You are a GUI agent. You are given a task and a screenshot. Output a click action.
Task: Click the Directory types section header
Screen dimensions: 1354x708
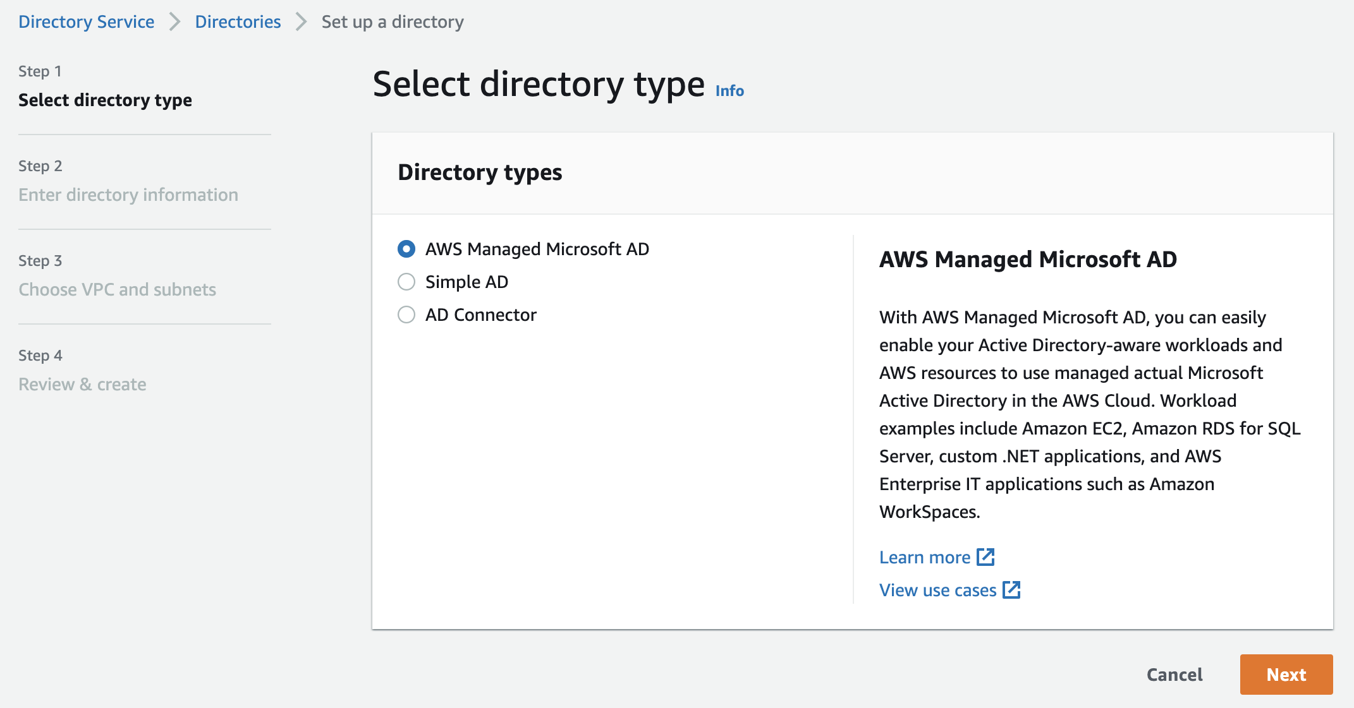pos(480,172)
